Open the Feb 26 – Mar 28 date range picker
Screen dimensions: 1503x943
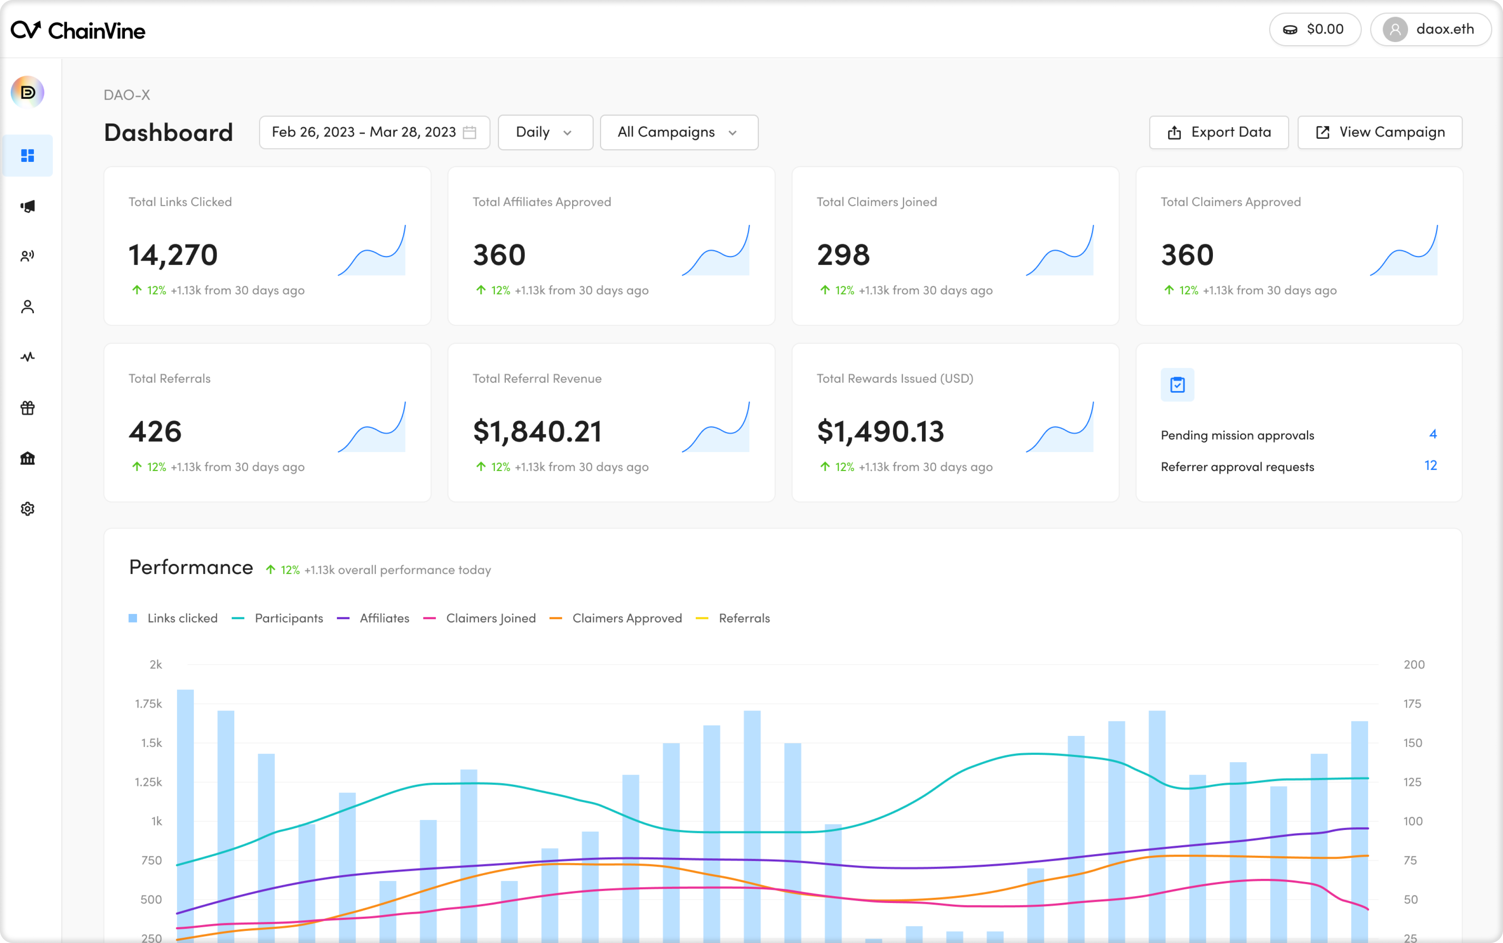click(374, 132)
